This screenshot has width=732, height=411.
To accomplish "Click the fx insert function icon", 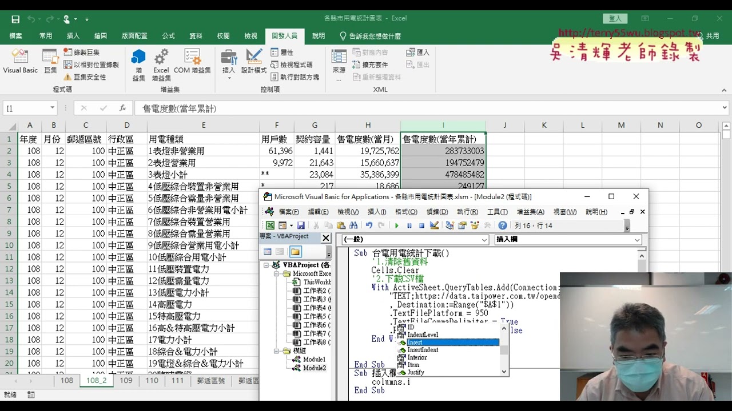I will coord(122,108).
